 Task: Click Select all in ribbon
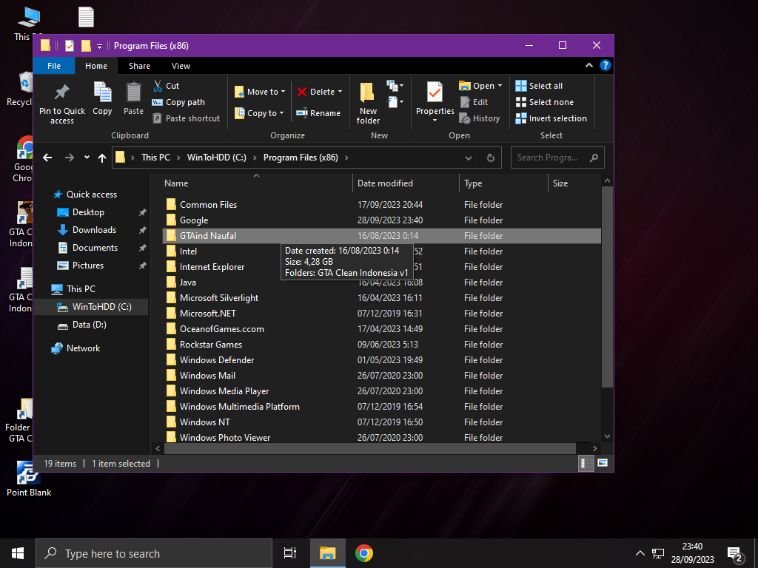click(539, 86)
